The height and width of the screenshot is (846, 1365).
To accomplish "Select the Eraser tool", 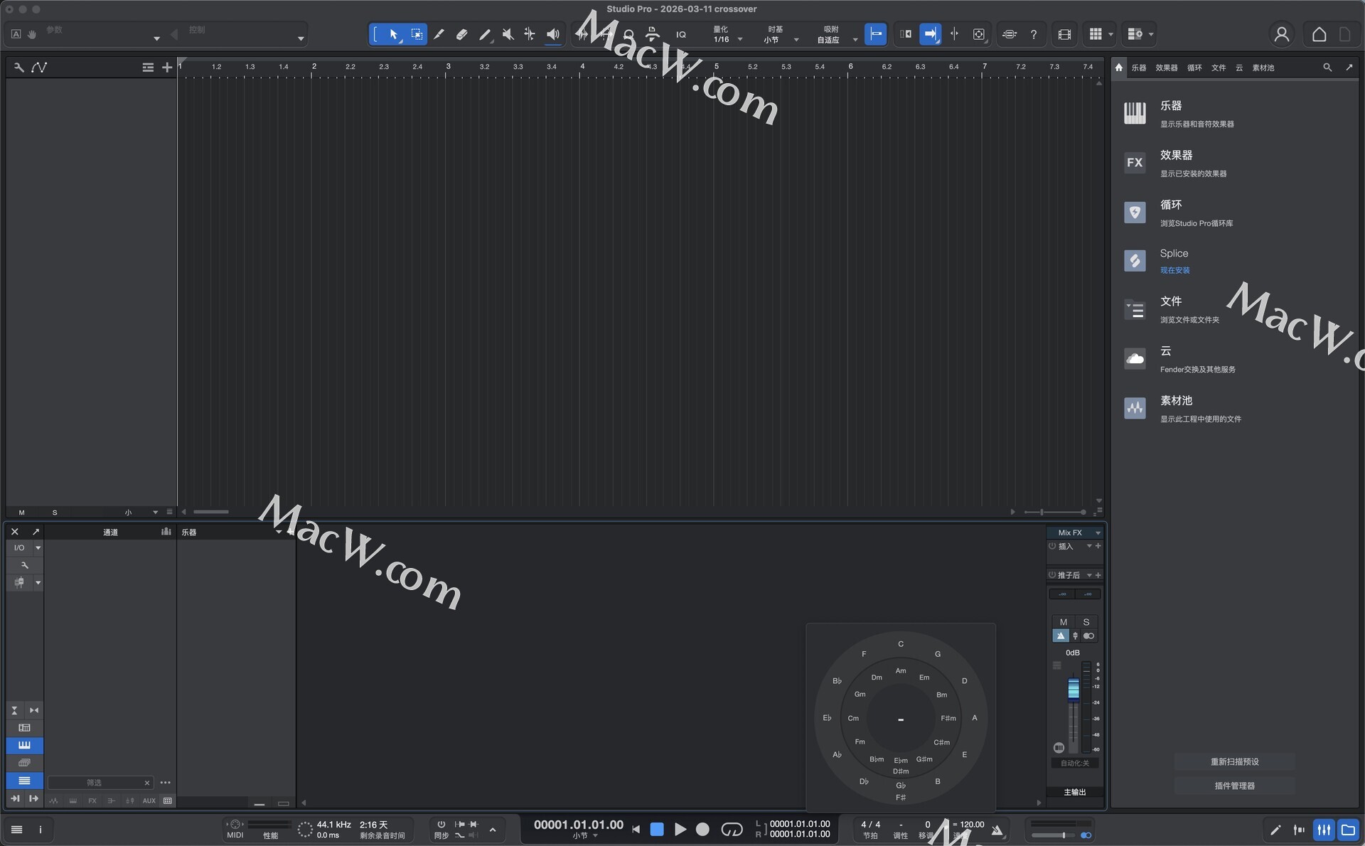I will point(461,34).
